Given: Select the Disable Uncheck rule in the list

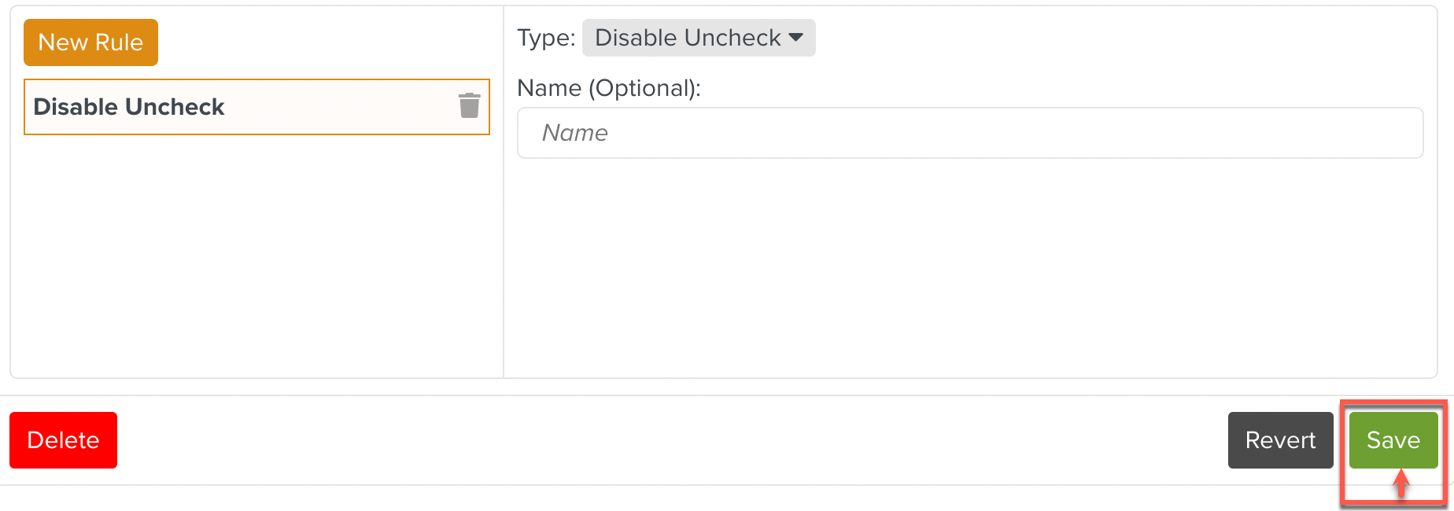Looking at the screenshot, I should click(236, 107).
